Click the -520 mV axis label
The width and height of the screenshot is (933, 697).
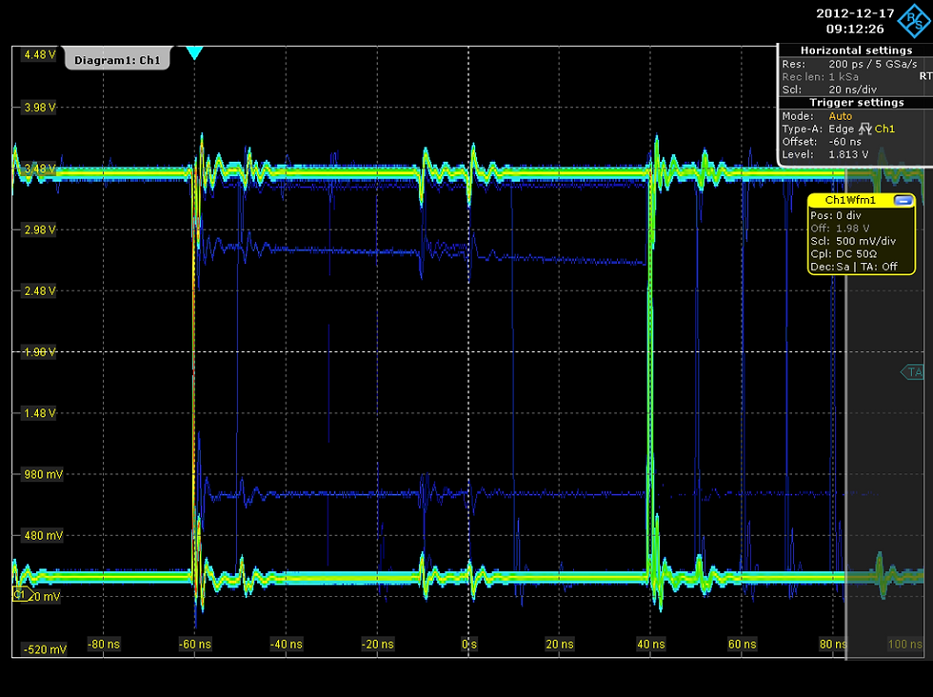point(45,649)
